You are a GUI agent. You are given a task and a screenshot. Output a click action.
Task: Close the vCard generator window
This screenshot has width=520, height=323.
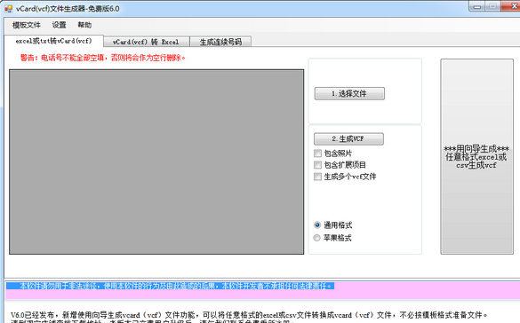coord(511,6)
